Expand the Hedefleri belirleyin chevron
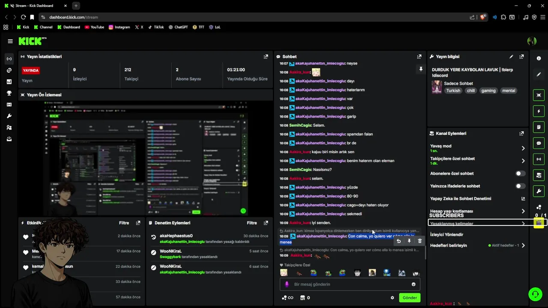The height and width of the screenshot is (308, 548). tap(523, 246)
